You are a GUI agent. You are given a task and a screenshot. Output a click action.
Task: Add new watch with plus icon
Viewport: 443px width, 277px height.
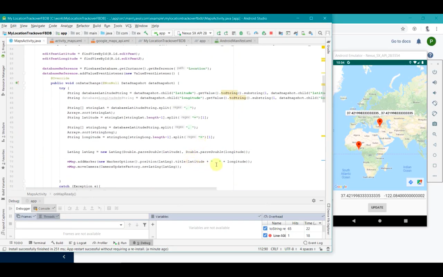click(x=153, y=224)
